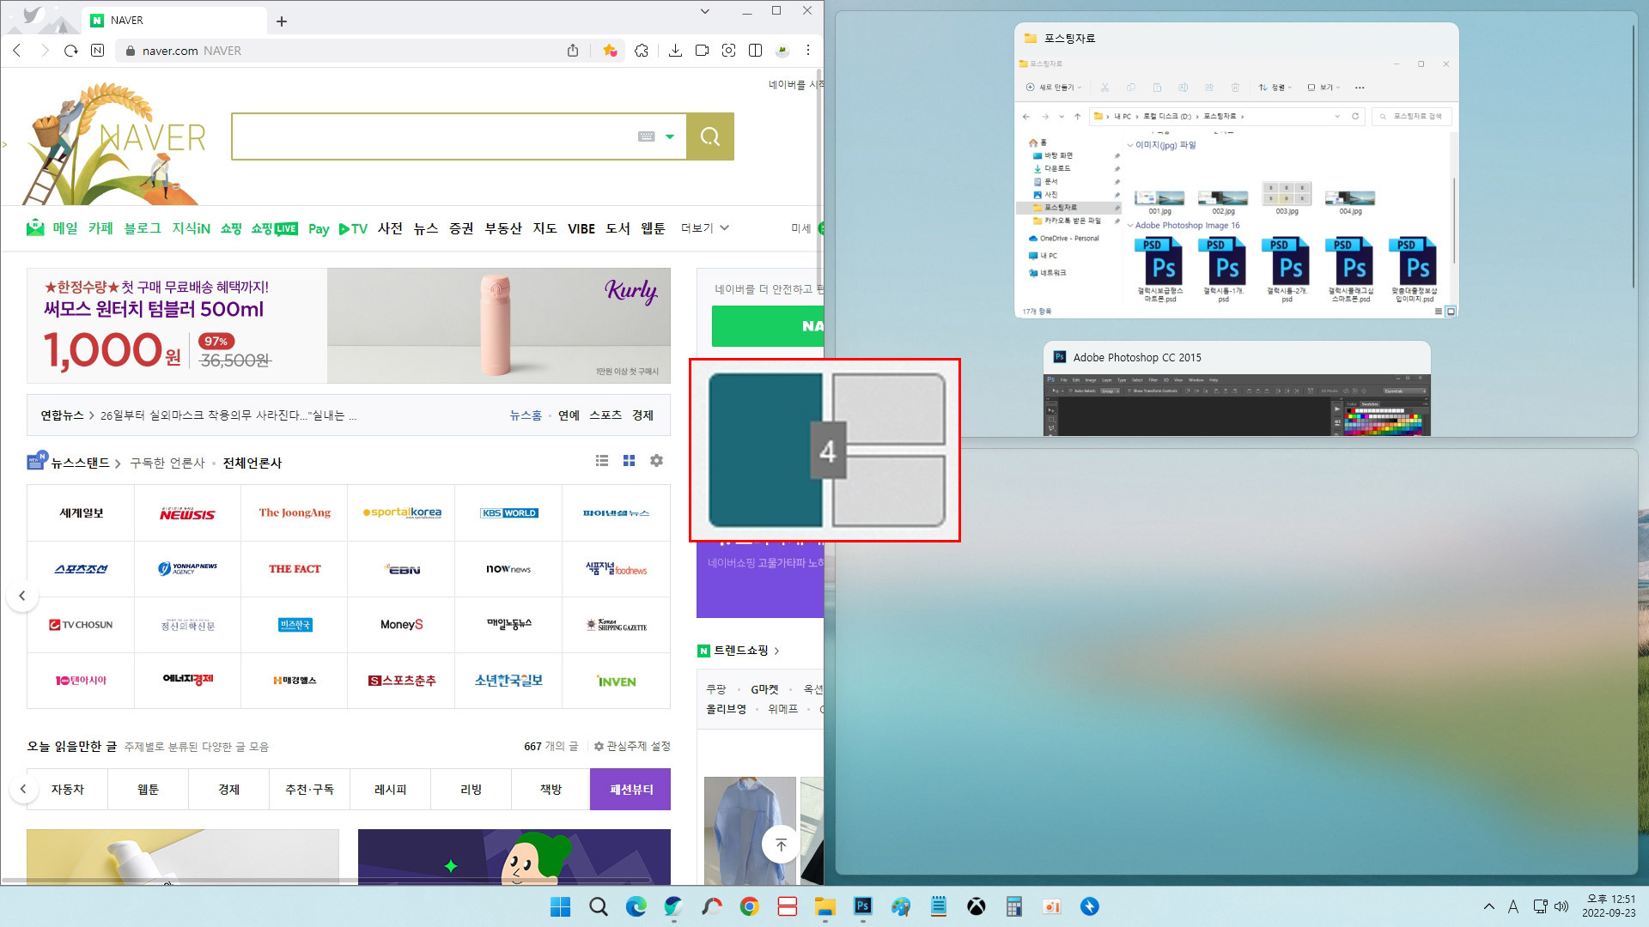Click the Naver search magnifier button

[x=709, y=136]
